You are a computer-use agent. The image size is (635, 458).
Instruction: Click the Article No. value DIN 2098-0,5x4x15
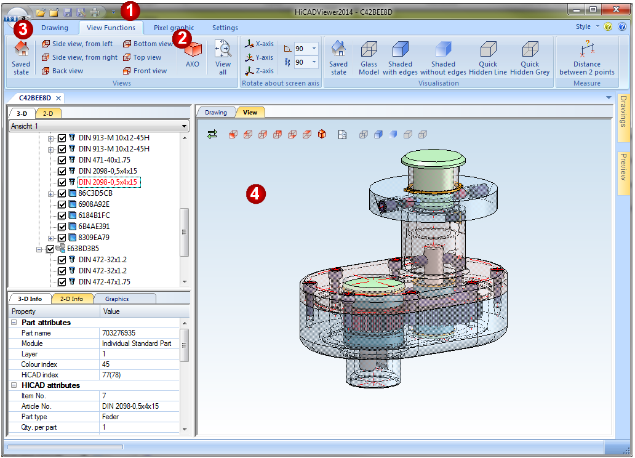click(x=130, y=406)
